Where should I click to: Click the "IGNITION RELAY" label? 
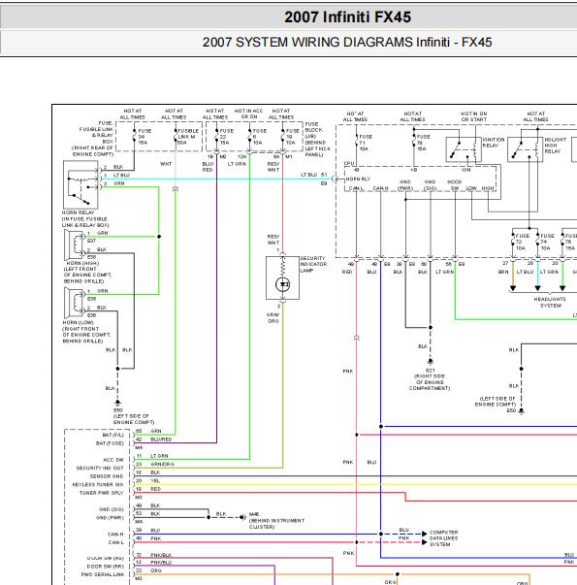coord(494,143)
